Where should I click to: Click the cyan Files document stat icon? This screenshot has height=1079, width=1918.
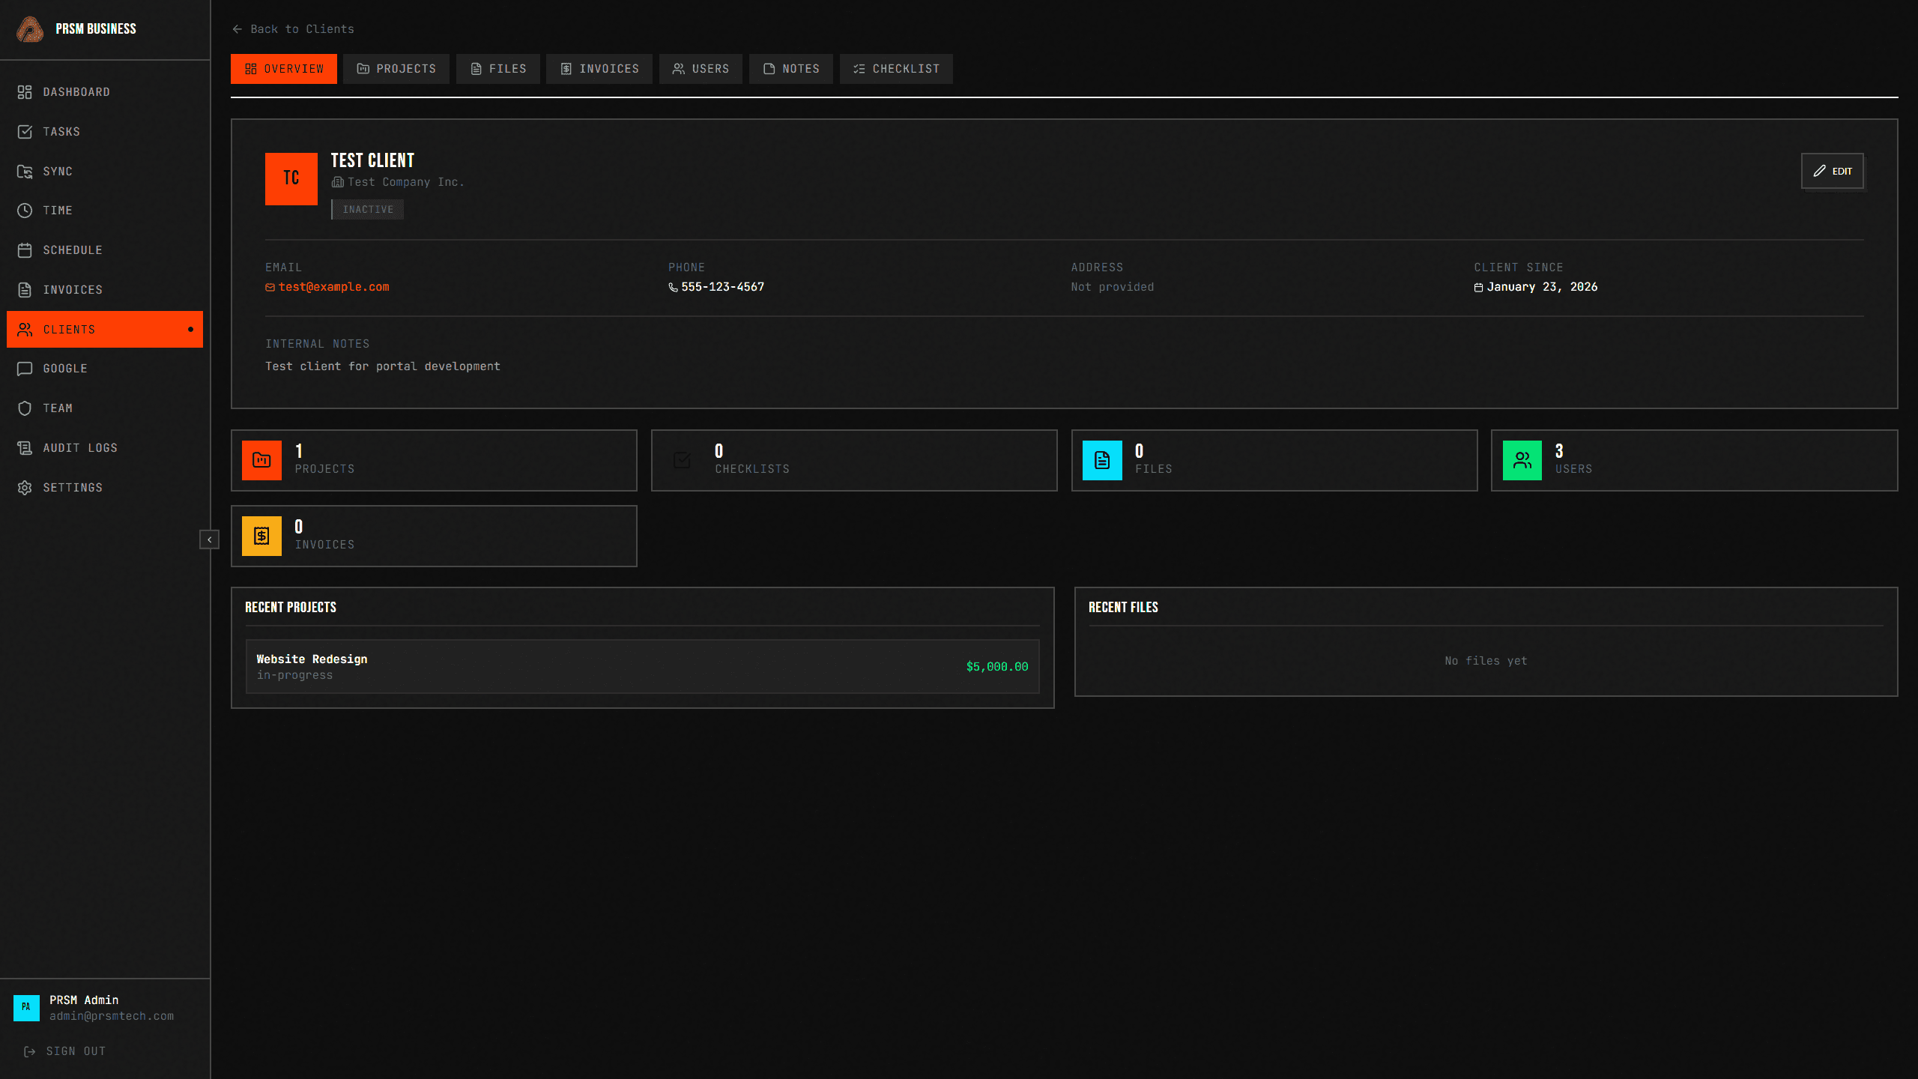pyautogui.click(x=1102, y=460)
